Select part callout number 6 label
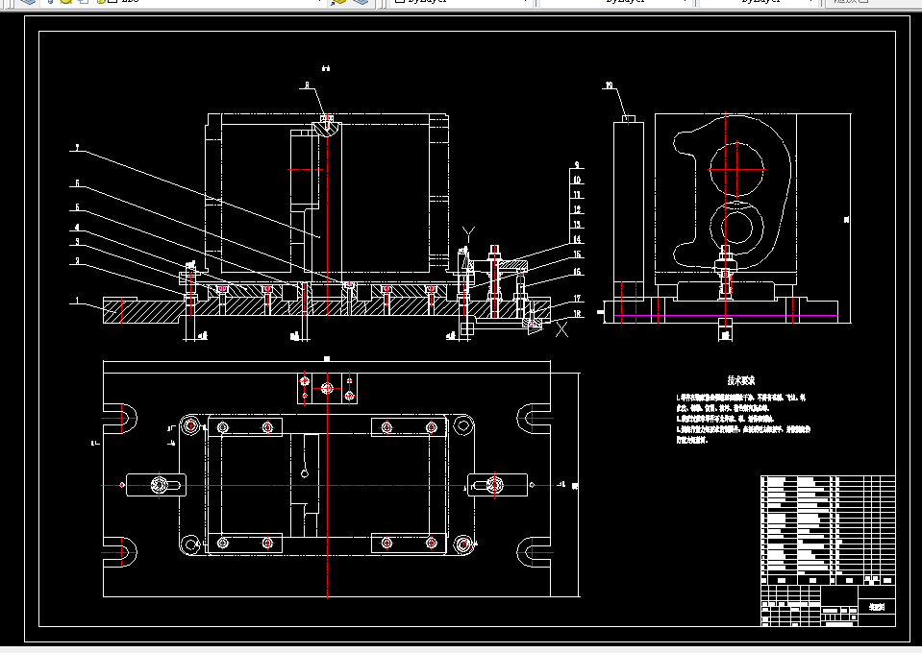This screenshot has height=653, width=922. point(77,183)
